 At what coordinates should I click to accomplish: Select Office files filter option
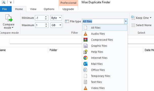click(105, 70)
